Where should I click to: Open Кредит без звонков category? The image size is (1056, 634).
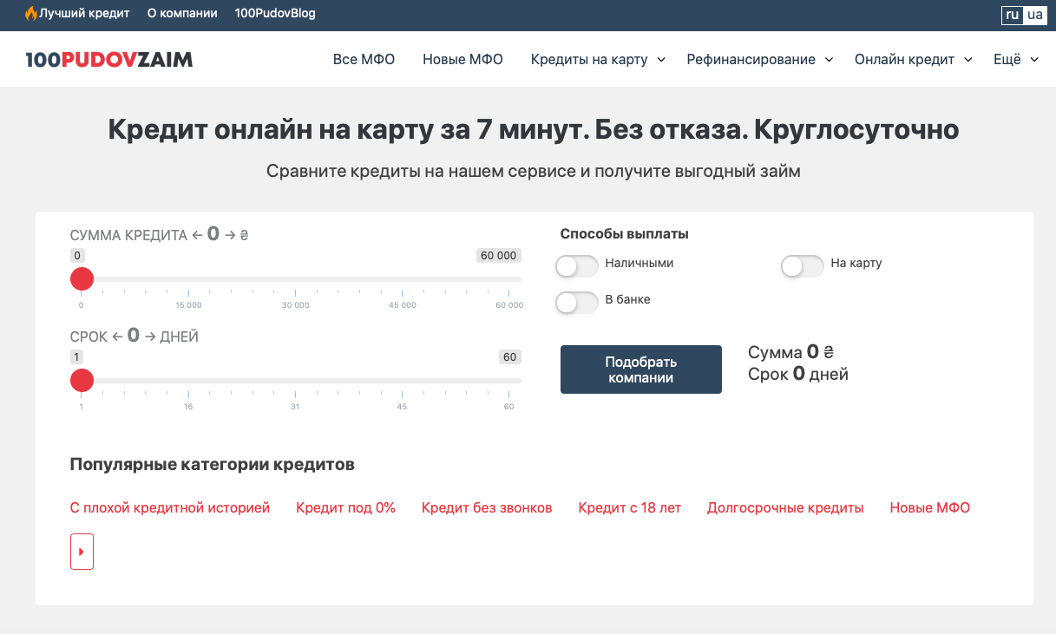(x=487, y=508)
